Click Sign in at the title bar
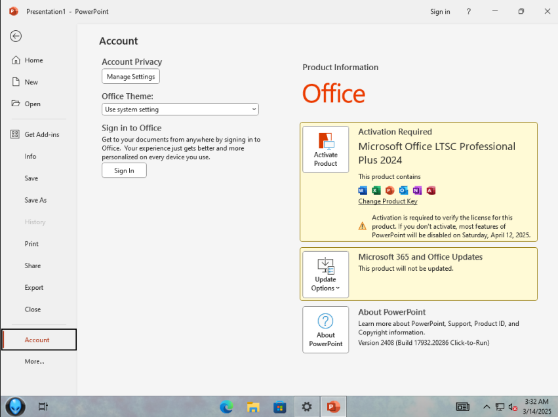 coord(440,11)
